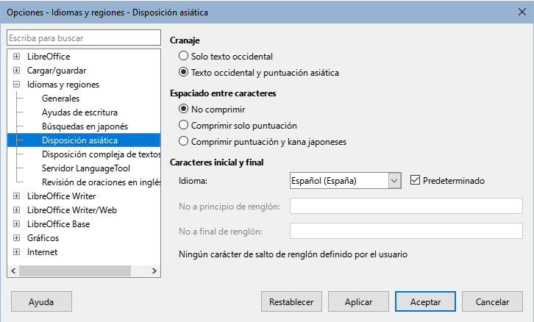This screenshot has height=322, width=534.
Task: Select LibreOffice Writer/Web tree label
Action: [x=72, y=210]
